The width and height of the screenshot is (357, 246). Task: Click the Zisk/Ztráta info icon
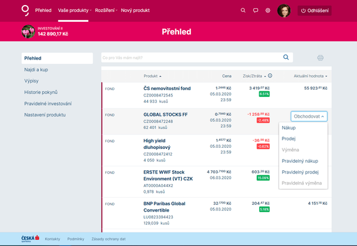(270, 76)
